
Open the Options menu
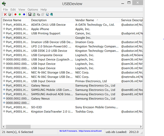pyautogui.click(x=33, y=10)
